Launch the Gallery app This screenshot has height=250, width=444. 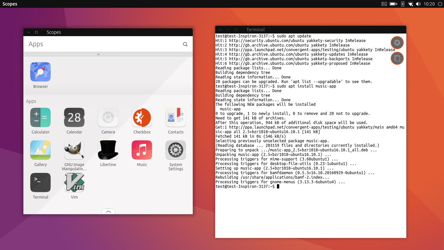(x=40, y=150)
